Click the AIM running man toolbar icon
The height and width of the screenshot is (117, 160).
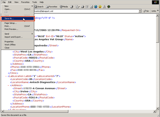point(104,7)
